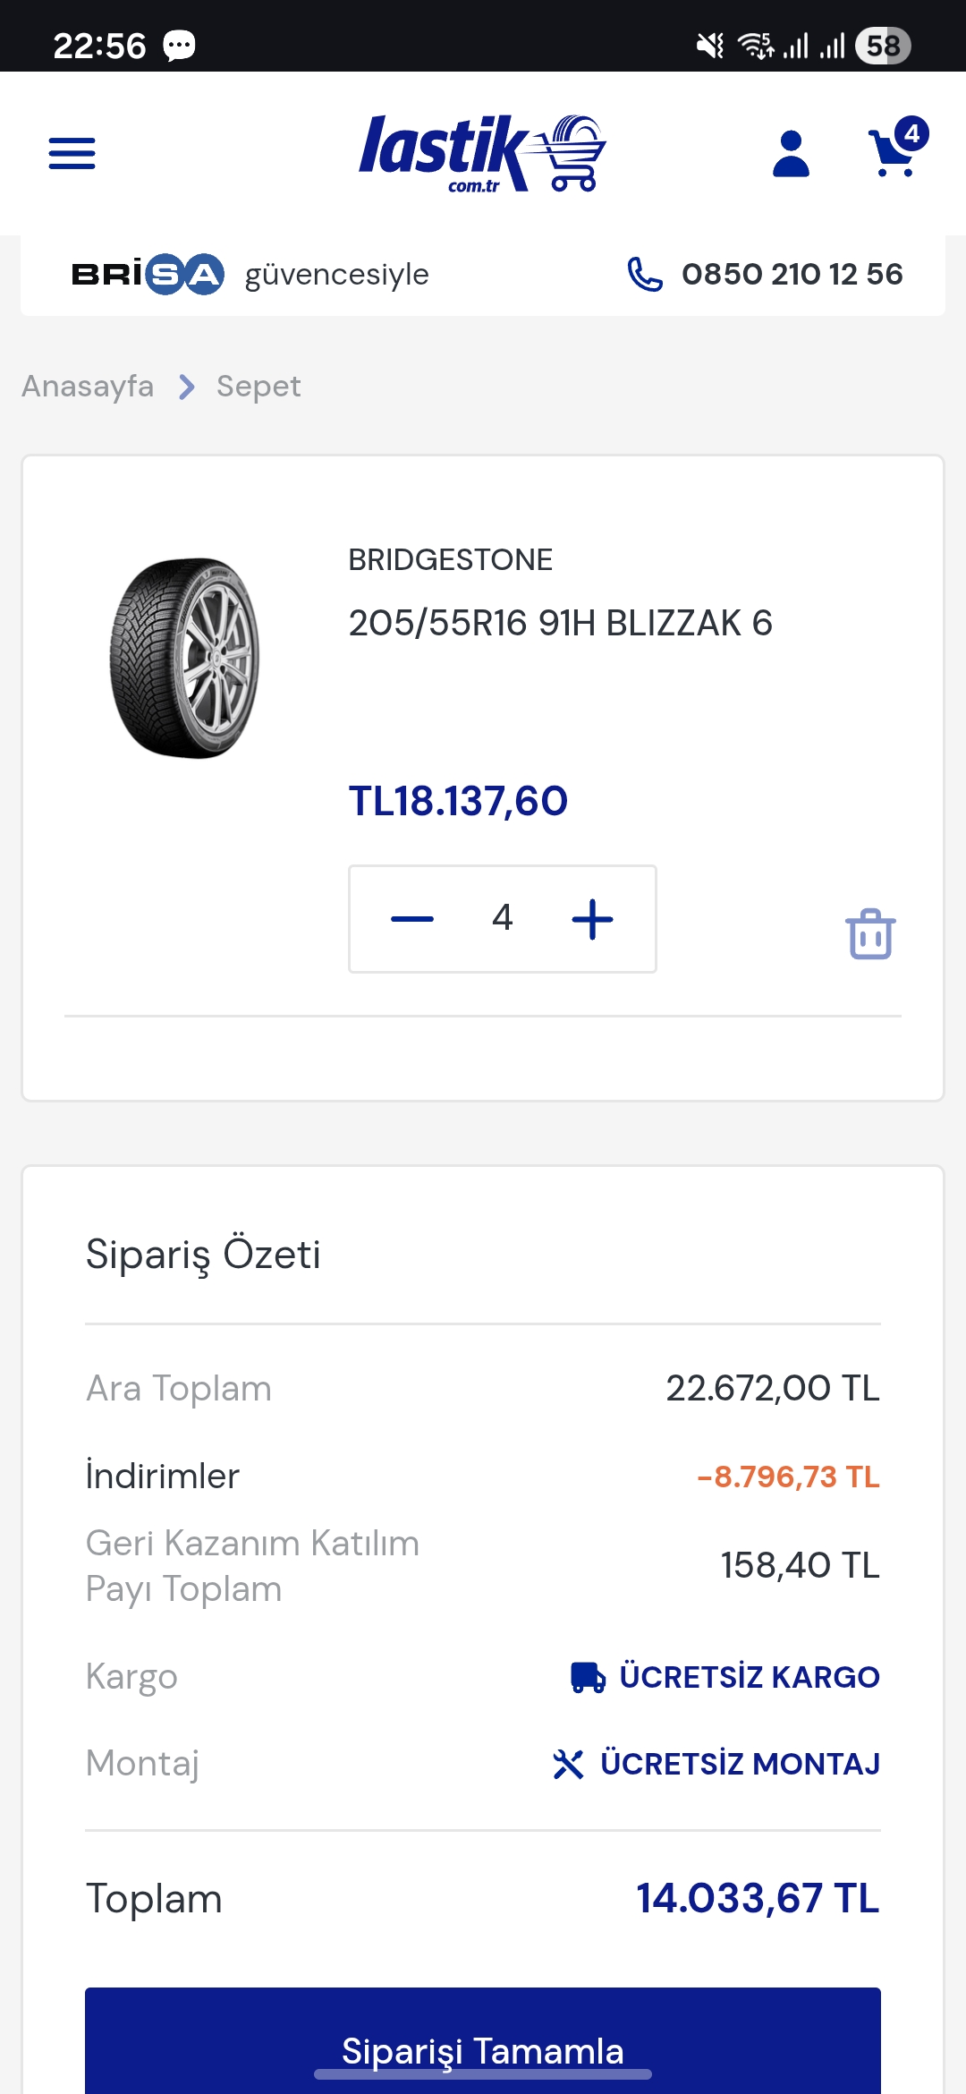
Task: Open the 205/55R16 91H BLIZZAK 6 product title
Action: [x=561, y=623]
